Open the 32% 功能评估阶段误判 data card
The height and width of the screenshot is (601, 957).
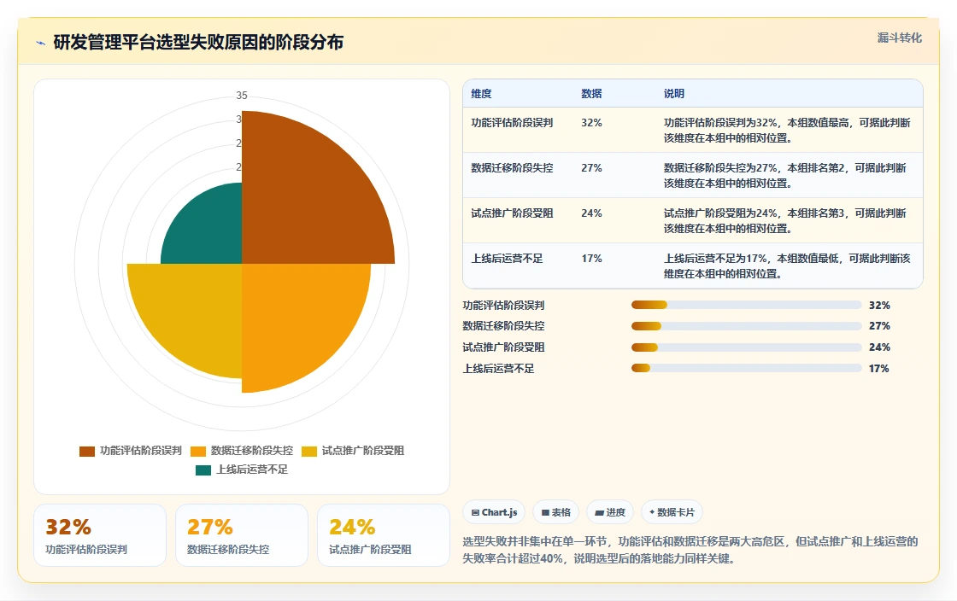tap(100, 535)
